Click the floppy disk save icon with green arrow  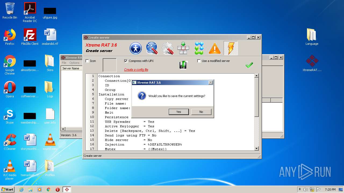(x=183, y=65)
